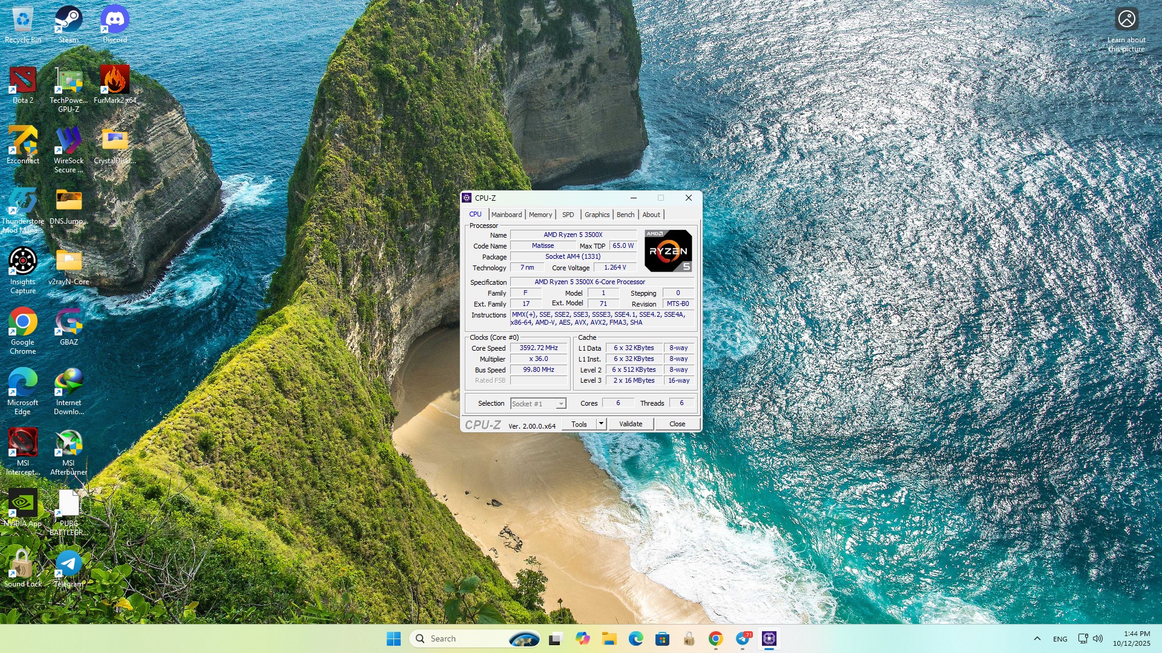The height and width of the screenshot is (653, 1162).
Task: Click the CPU-Z taskbar icon
Action: tap(769, 638)
